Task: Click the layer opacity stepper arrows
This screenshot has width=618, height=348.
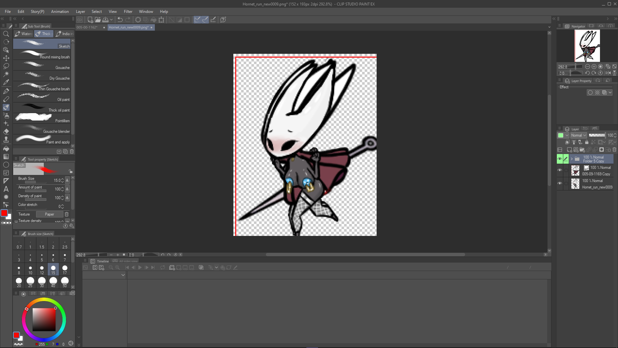Action: tap(615, 135)
